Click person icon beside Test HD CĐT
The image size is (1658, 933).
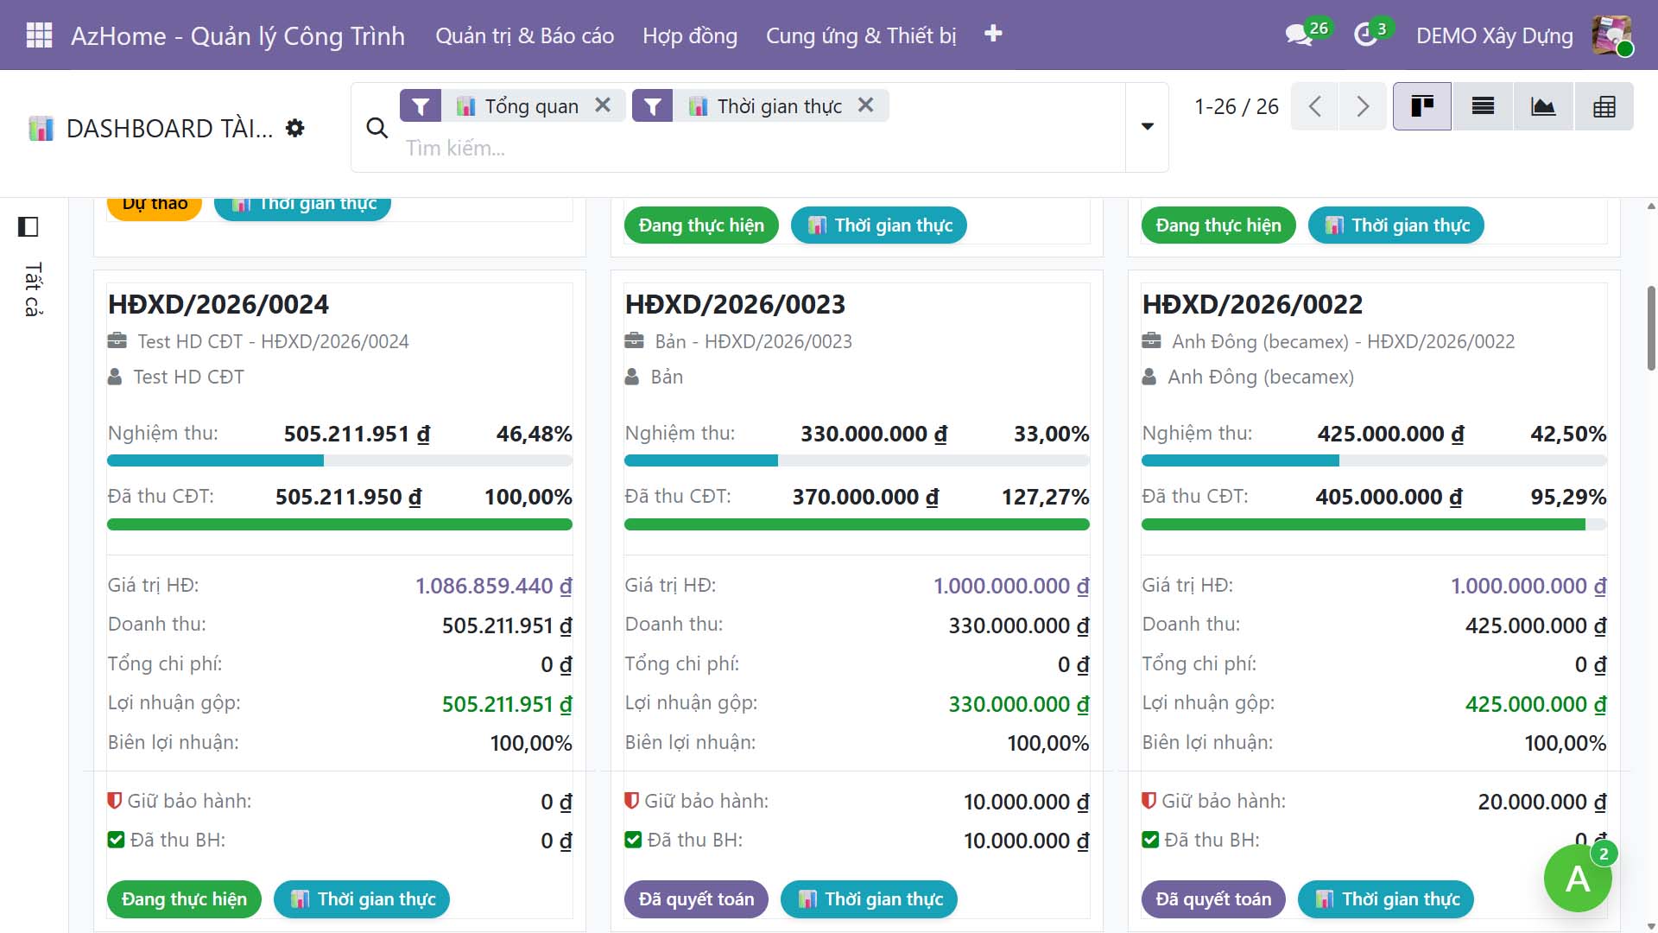(x=115, y=377)
